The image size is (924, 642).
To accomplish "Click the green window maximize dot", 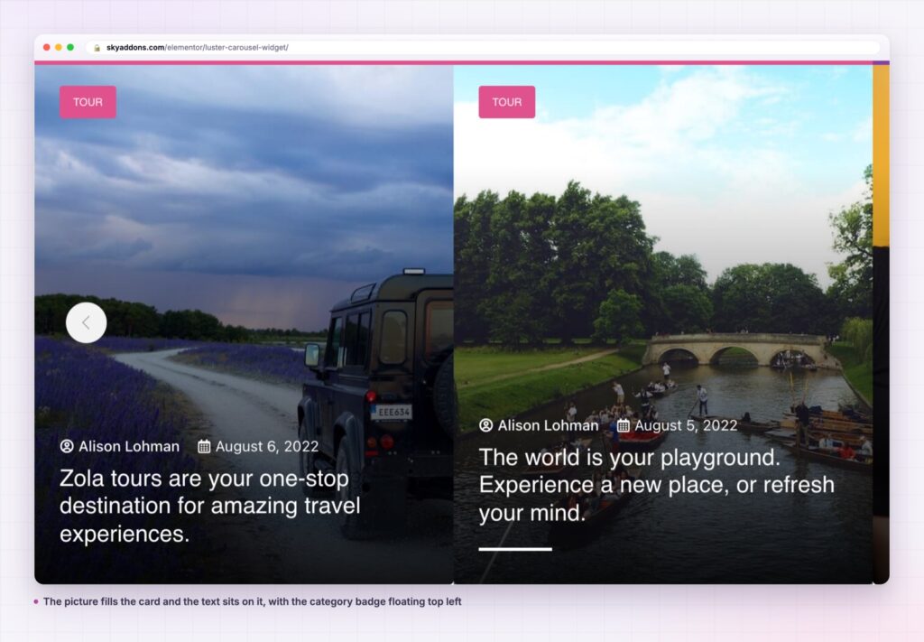I will pyautogui.click(x=70, y=47).
